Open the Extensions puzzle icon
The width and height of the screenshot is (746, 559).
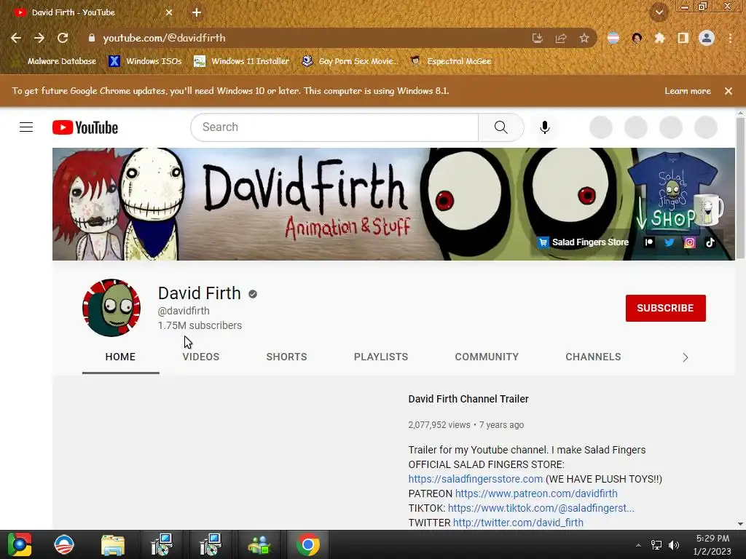pos(659,38)
